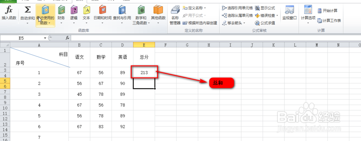Run Error Checking (错误检查)

(265, 16)
